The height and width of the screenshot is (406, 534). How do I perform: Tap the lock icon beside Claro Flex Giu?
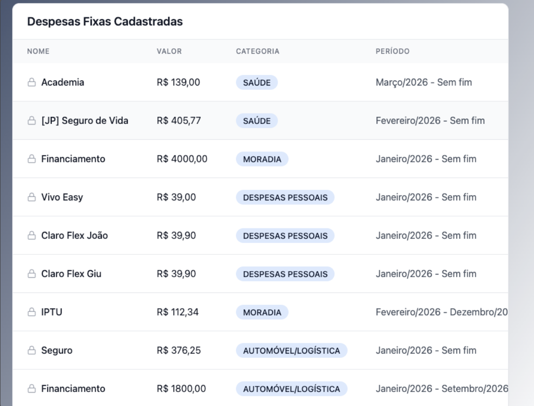[31, 274]
